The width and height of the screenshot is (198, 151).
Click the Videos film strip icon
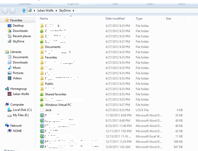10,78
